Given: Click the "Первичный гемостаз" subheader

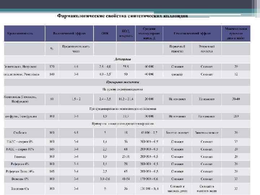Looking at the screenshot, I should [x=177, y=49].
